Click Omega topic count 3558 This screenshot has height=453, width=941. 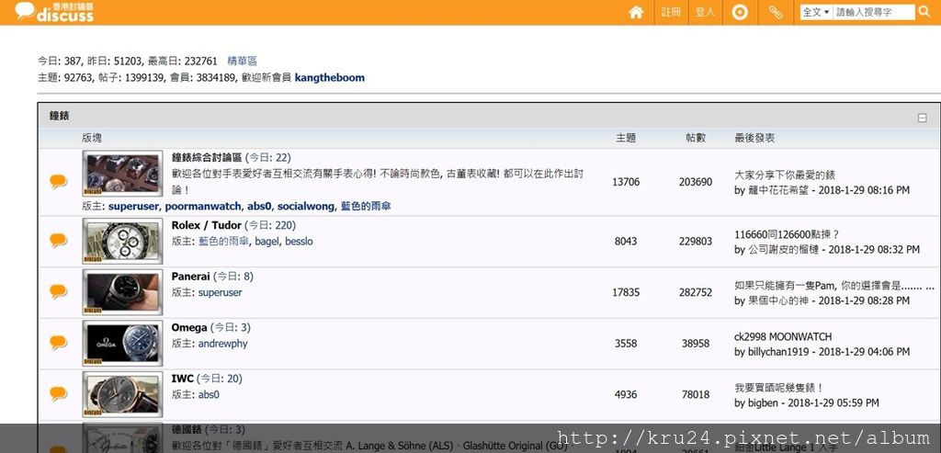pos(626,344)
